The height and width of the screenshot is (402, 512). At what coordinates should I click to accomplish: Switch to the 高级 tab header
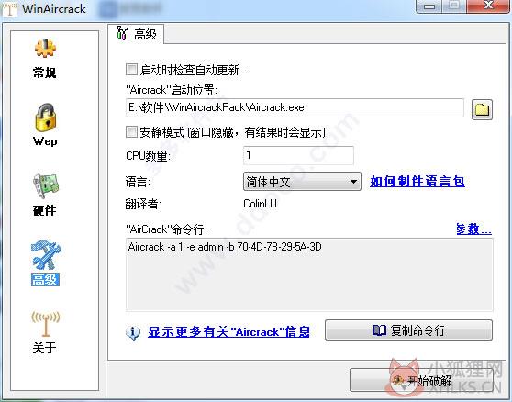137,34
